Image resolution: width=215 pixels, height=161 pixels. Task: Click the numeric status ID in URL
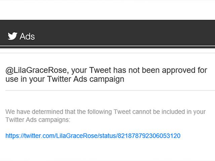[x=148, y=136]
